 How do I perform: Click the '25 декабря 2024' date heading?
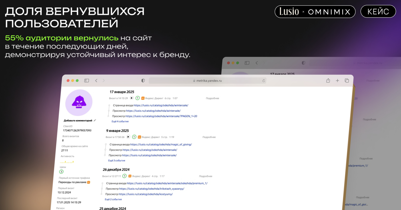(x=113, y=208)
